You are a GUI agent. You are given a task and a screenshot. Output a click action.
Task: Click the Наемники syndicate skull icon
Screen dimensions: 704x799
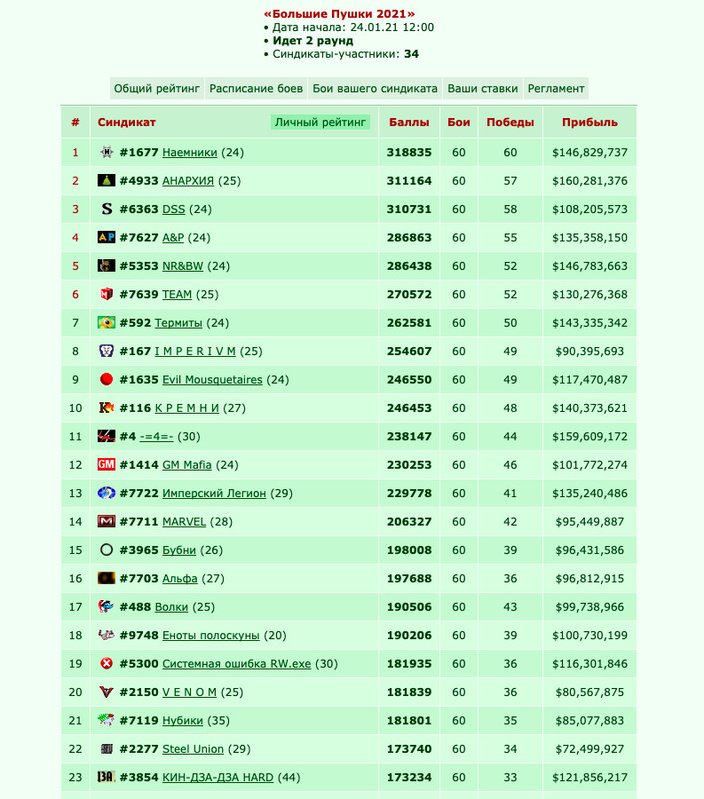click(107, 152)
